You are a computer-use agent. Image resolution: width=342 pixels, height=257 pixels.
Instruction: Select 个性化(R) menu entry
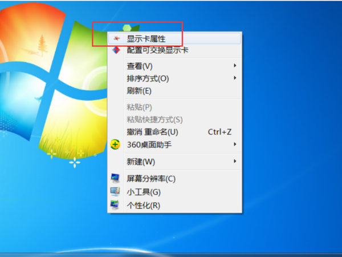click(x=143, y=205)
